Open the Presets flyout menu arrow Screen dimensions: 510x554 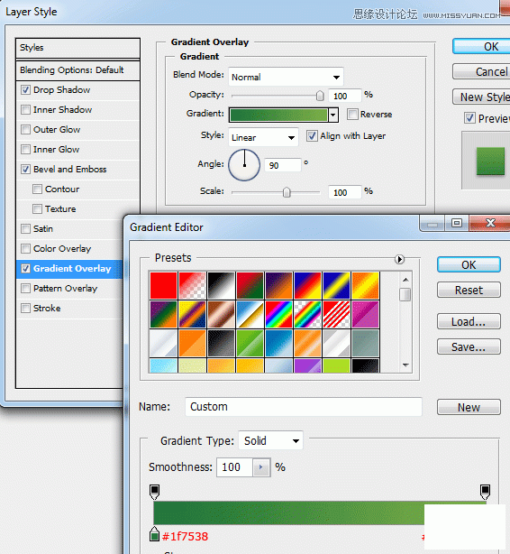tap(399, 259)
